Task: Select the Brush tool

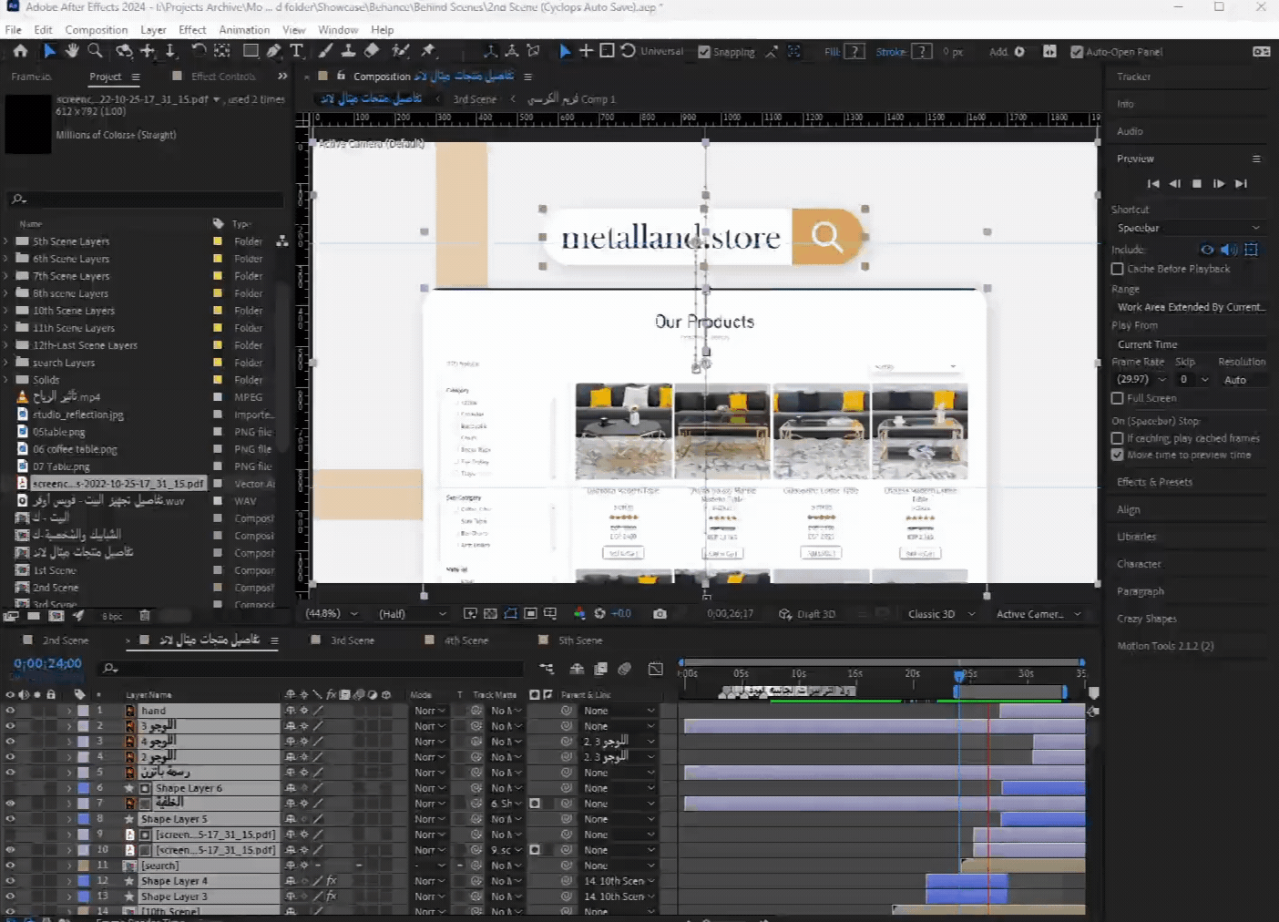Action: [x=325, y=51]
